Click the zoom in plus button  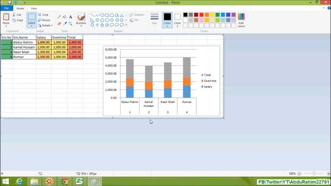pos(329,174)
